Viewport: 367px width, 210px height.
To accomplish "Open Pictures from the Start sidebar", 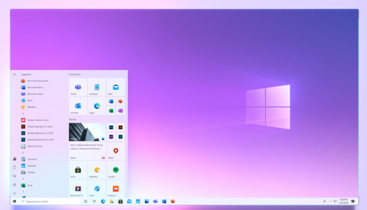I will pos(15,176).
